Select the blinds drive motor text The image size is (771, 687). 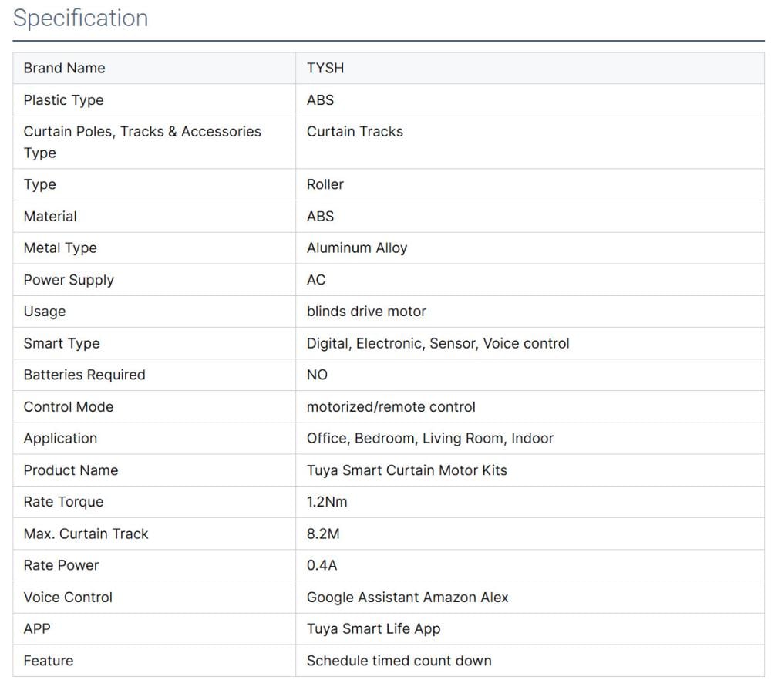(366, 312)
